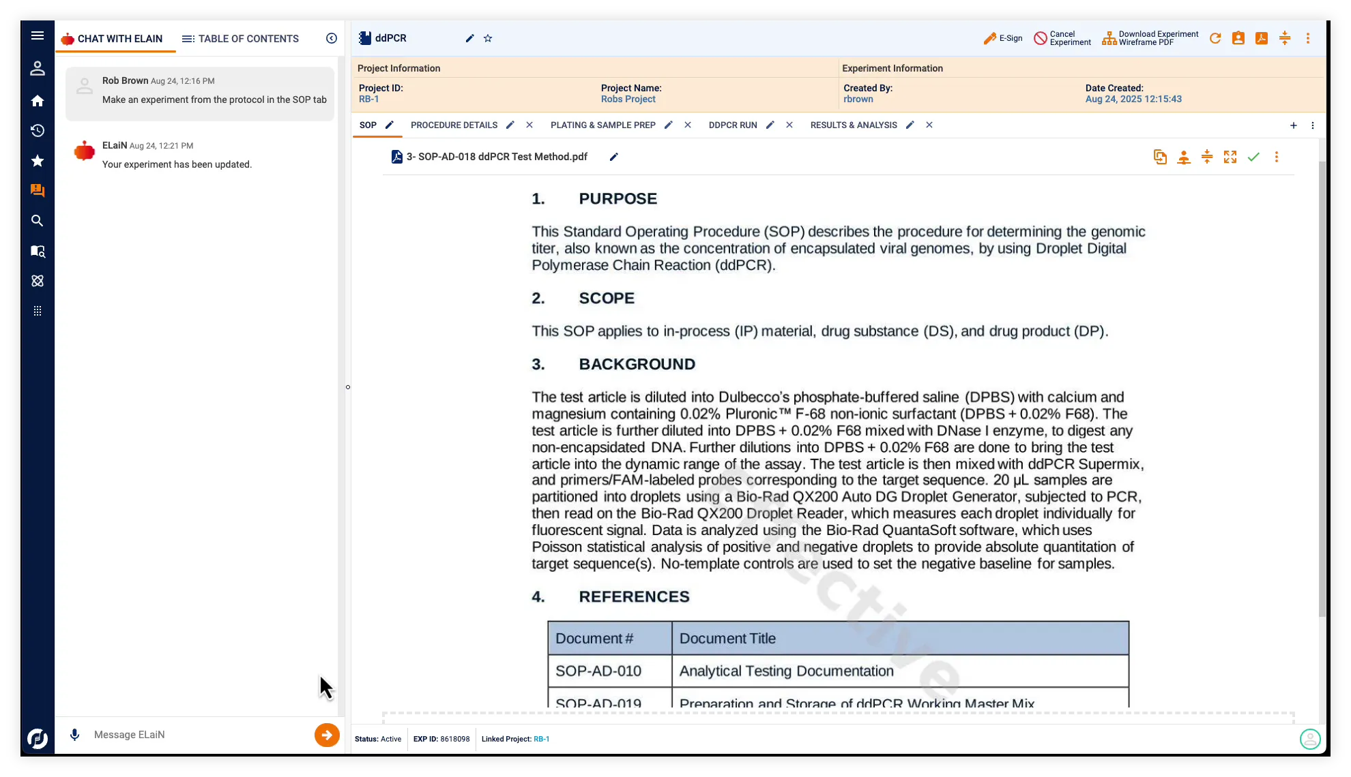Viewport: 1351px width, 777px height.
Task: Click the microphone icon for voice input
Action: (x=75, y=735)
